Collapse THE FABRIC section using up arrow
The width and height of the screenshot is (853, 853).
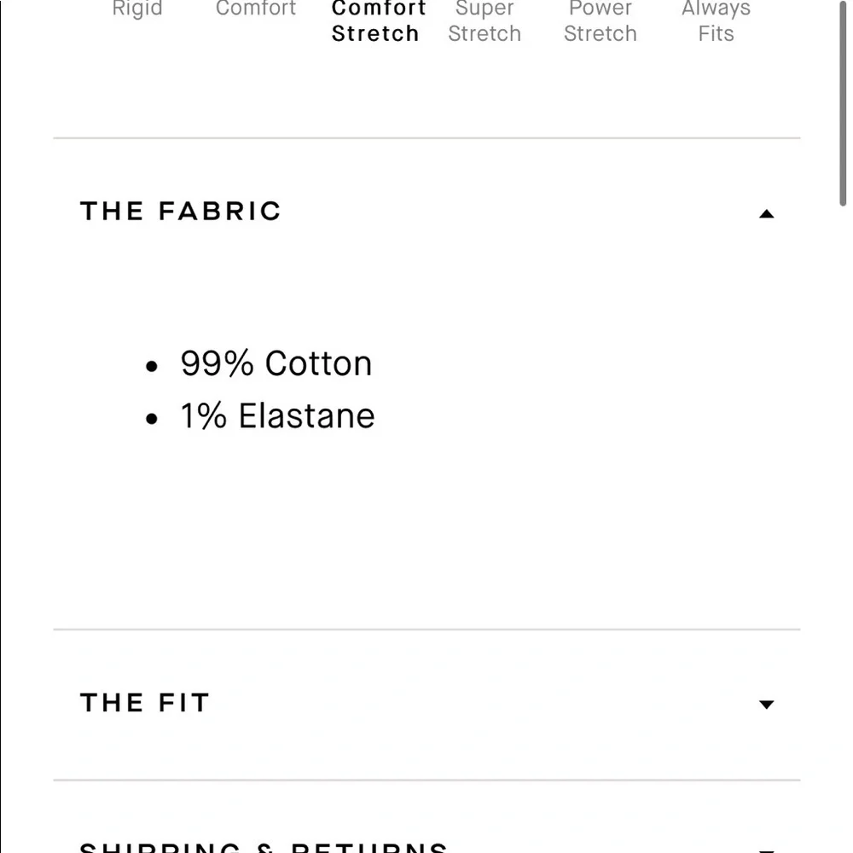pyautogui.click(x=766, y=214)
